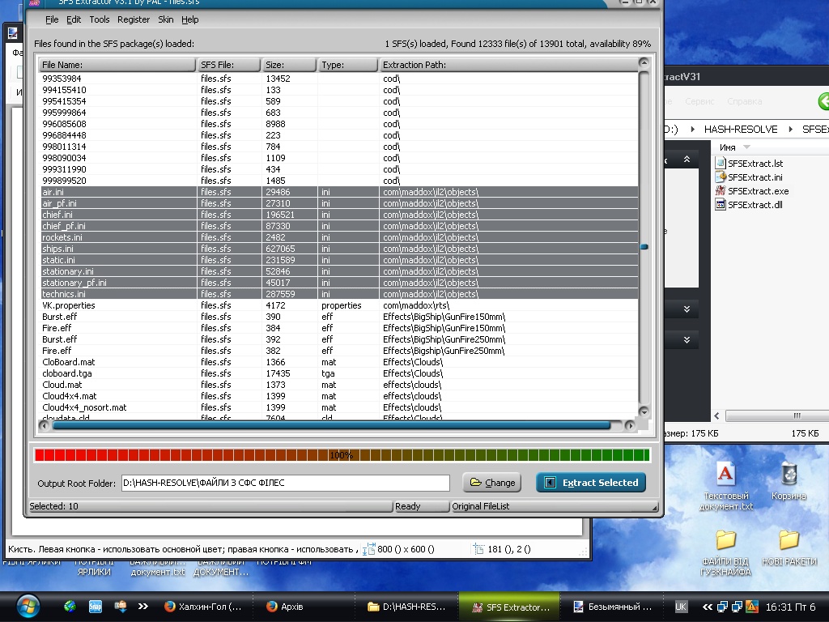Switch to Безымянный Paint taskbar button

[612, 607]
